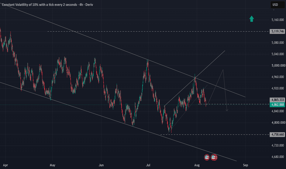
Task: Select the 4,758.660 price line label
Action: click(278, 135)
